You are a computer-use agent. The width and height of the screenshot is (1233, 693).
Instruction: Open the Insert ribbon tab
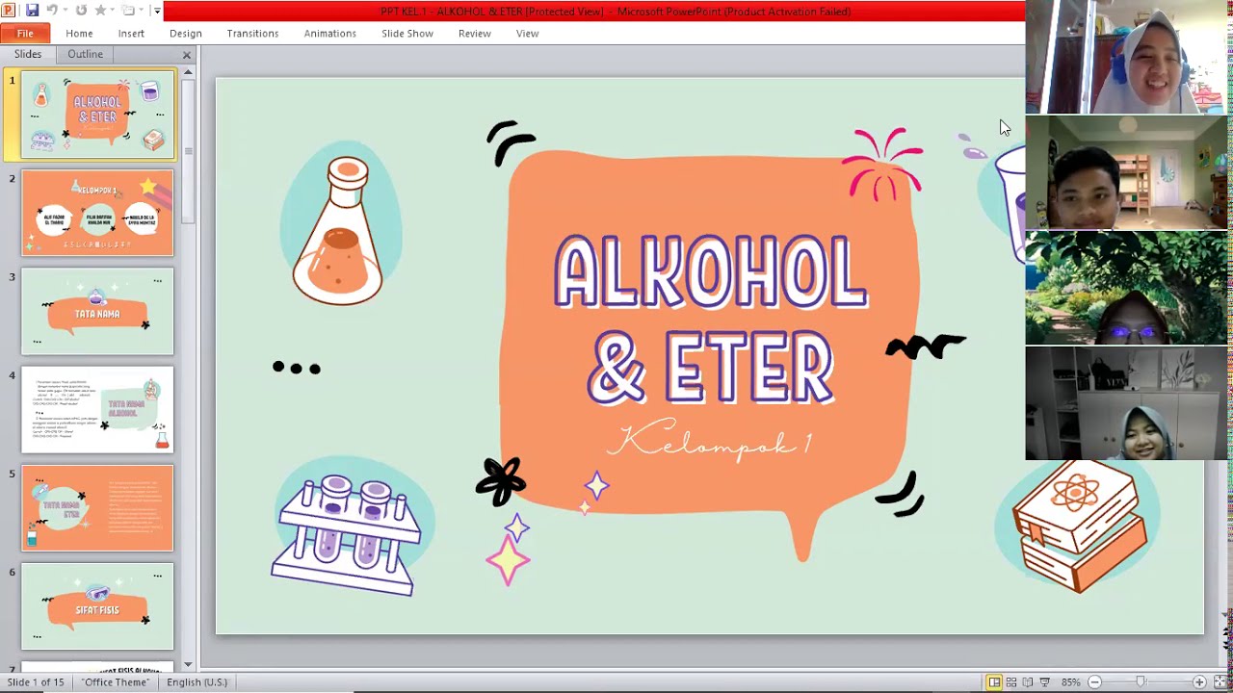(131, 34)
